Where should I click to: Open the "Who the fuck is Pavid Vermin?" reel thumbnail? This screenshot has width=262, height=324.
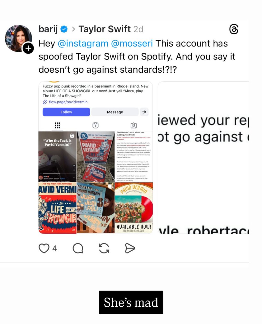[x=57, y=157]
